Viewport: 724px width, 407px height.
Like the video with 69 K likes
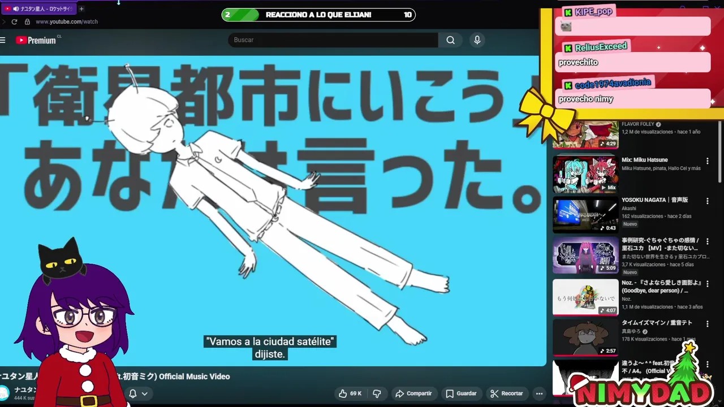pos(350,393)
